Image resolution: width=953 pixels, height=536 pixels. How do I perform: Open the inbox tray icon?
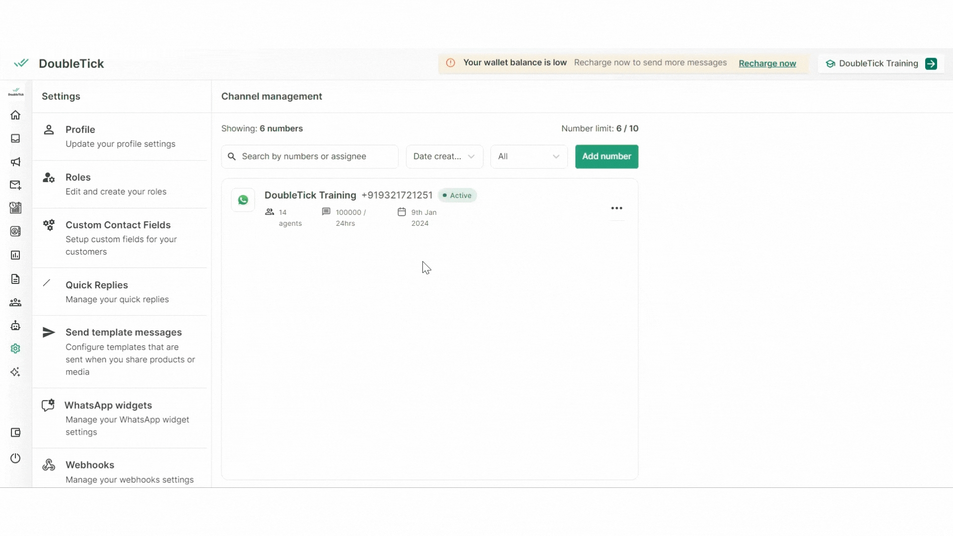[x=15, y=138]
